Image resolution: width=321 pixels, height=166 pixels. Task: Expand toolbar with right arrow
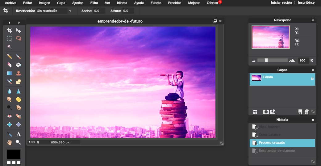click(19, 23)
